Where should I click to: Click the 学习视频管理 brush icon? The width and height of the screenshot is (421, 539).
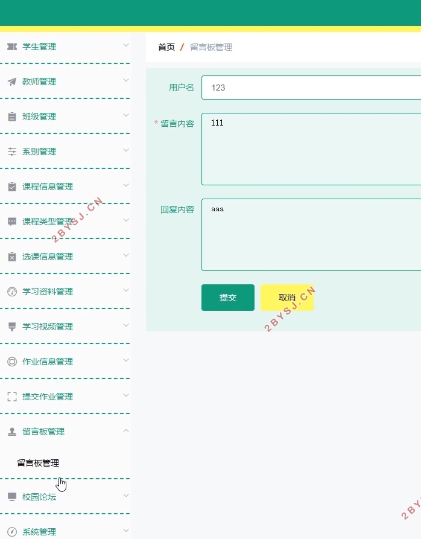point(12,327)
